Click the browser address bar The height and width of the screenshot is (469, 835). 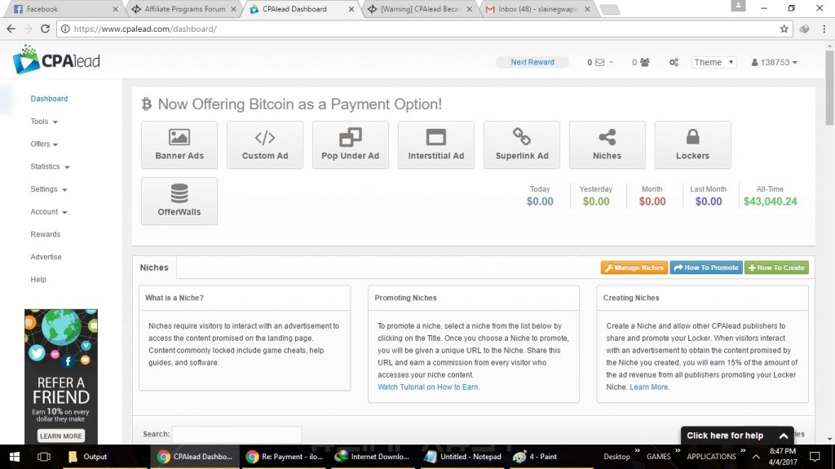coord(423,29)
